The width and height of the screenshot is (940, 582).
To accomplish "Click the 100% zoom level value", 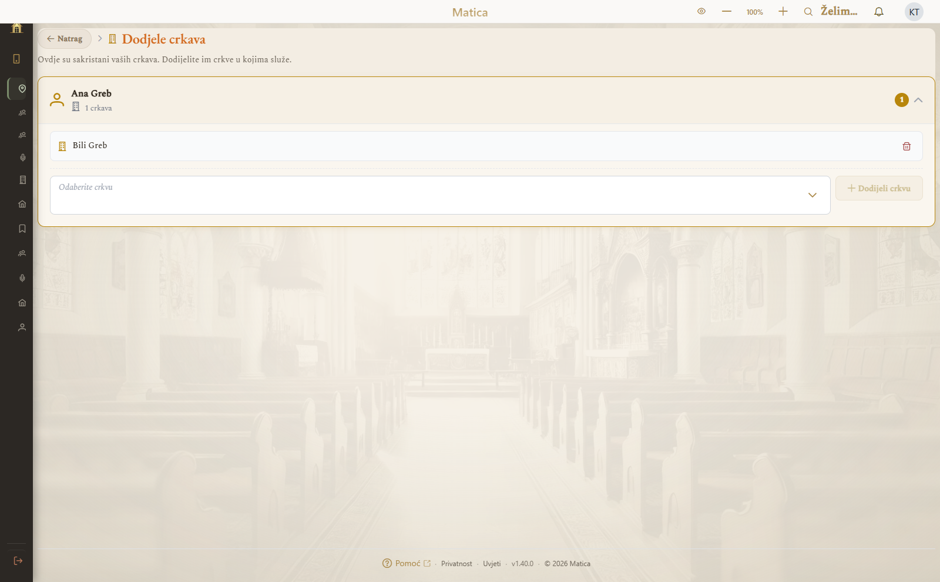I will click(755, 12).
